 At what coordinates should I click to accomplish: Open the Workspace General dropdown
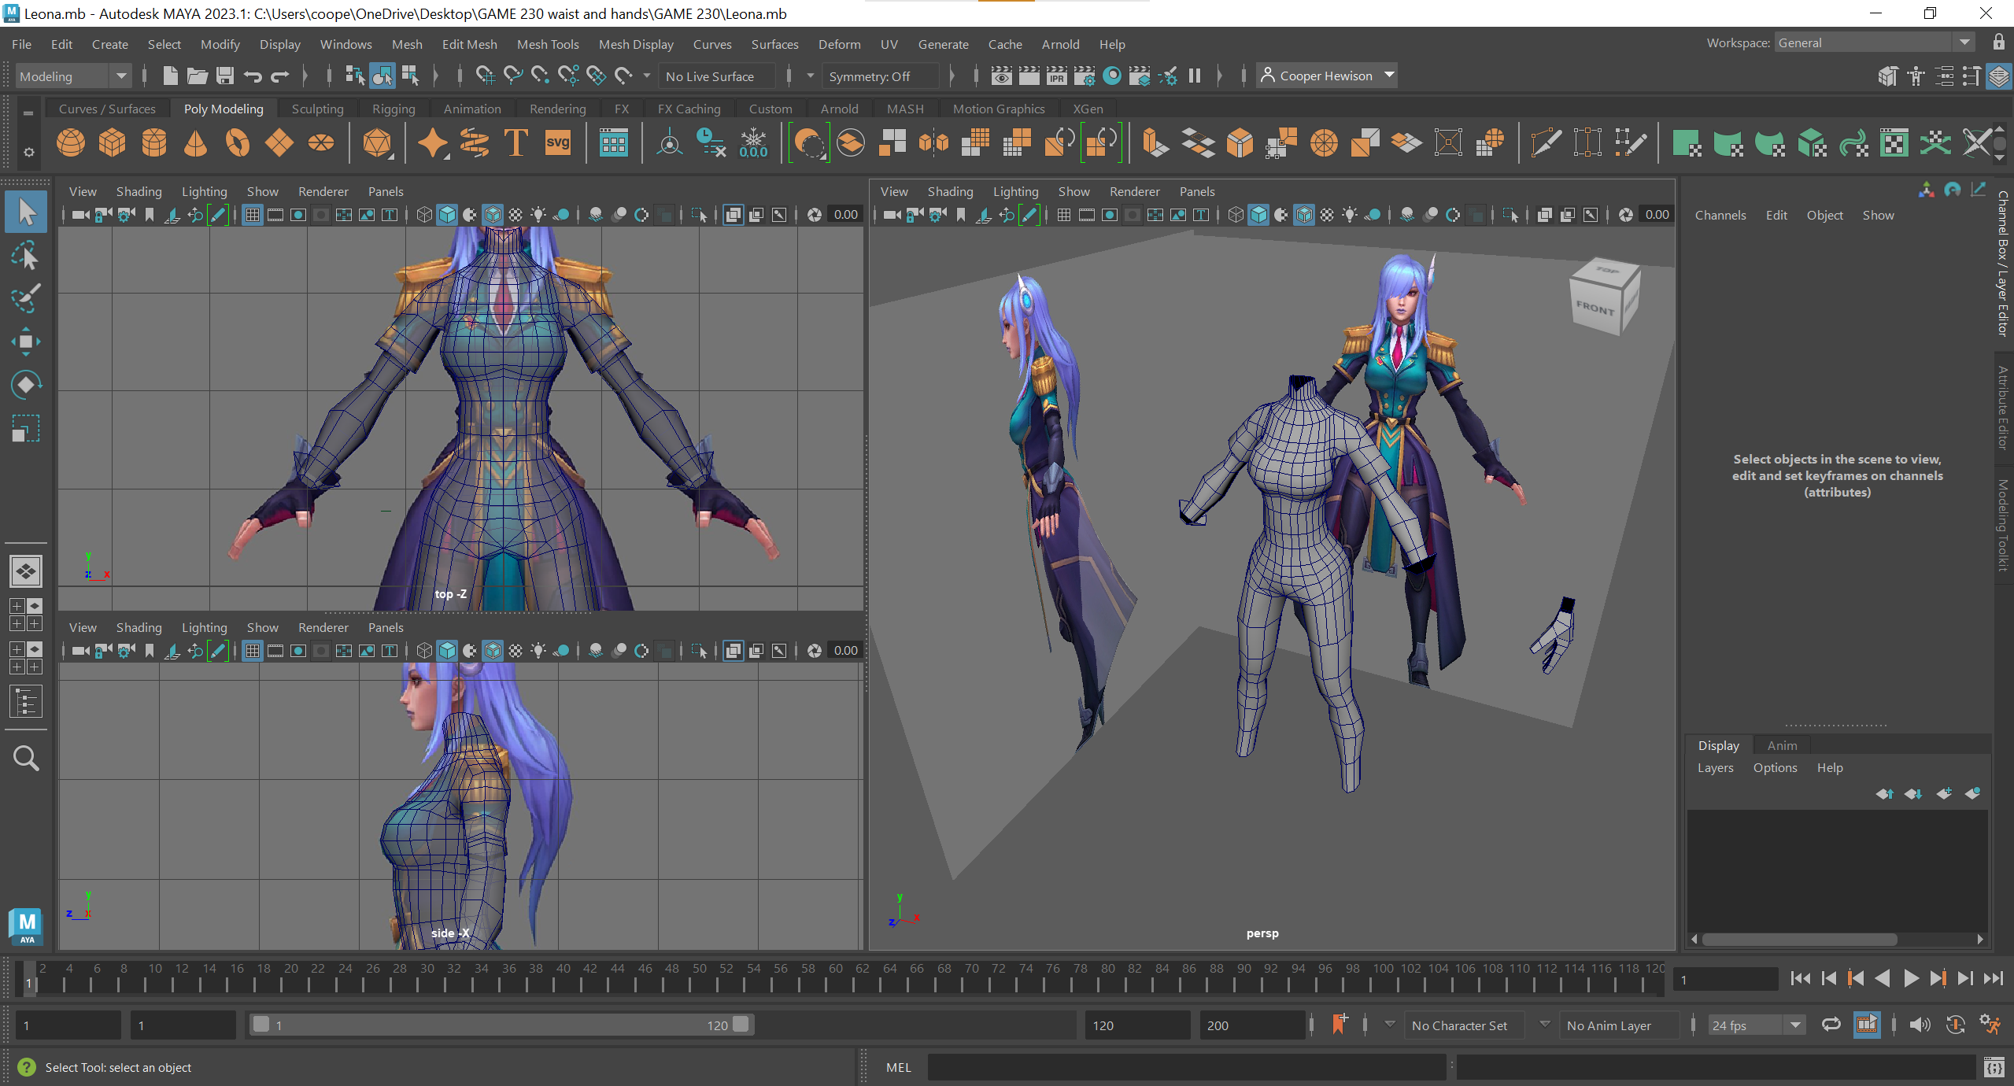[1874, 43]
